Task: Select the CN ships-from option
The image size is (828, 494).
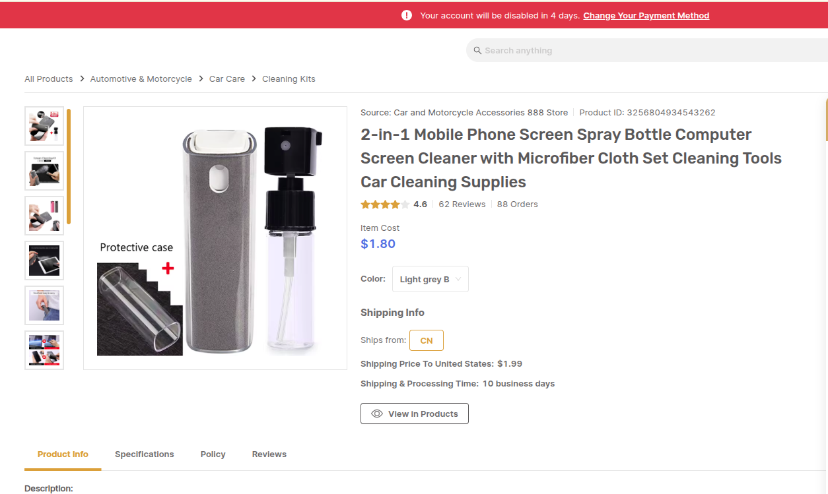Action: [426, 340]
